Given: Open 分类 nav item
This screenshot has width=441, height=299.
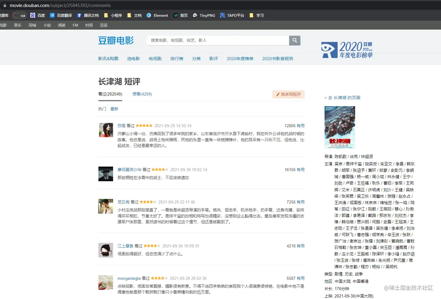Looking at the screenshot, I should pyautogui.click(x=197, y=59).
